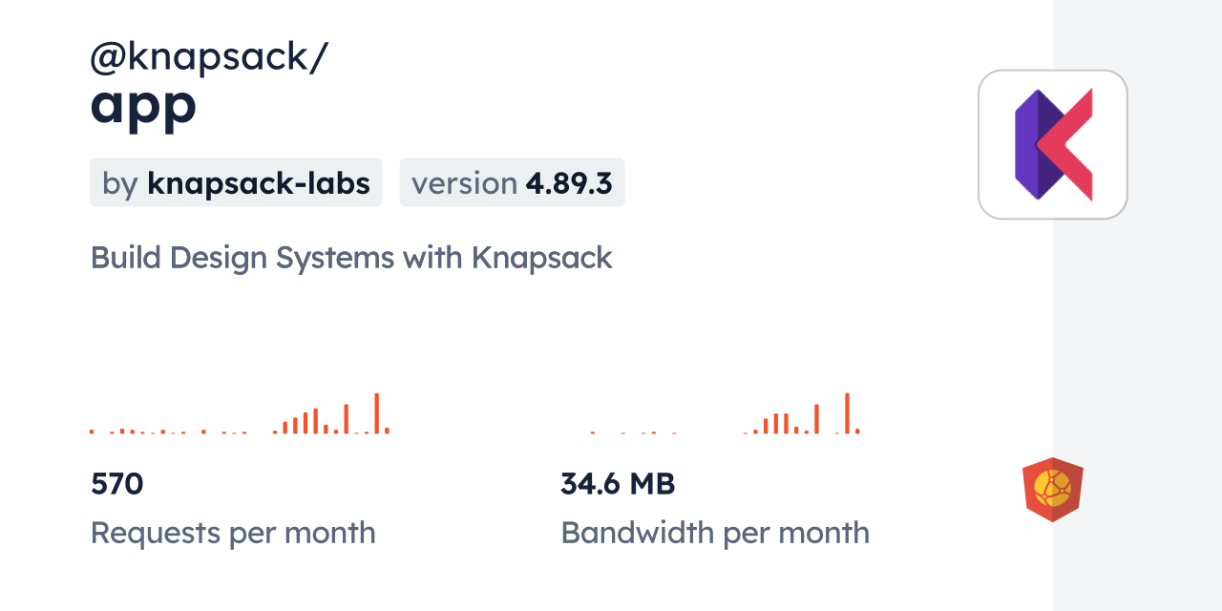Screen dimensions: 1222x611
Task: Click the "version 4.89.3" badge
Action: [512, 182]
